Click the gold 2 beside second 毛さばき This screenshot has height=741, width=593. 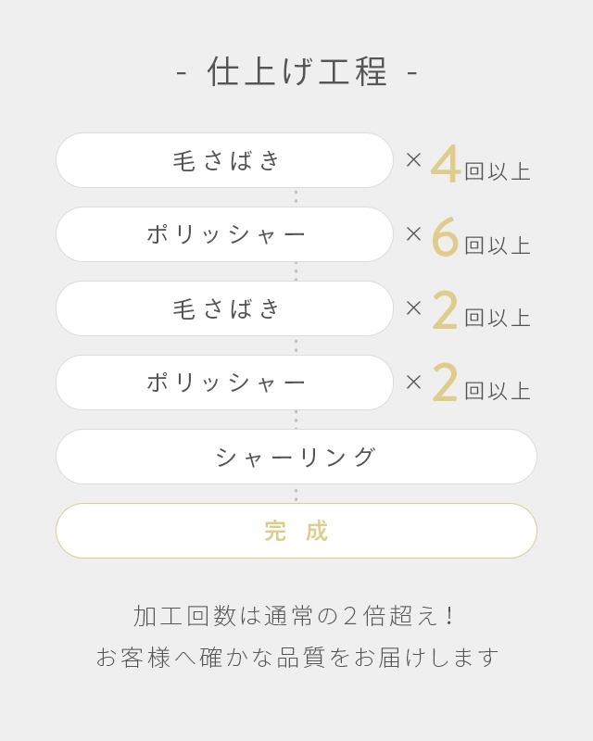click(446, 310)
